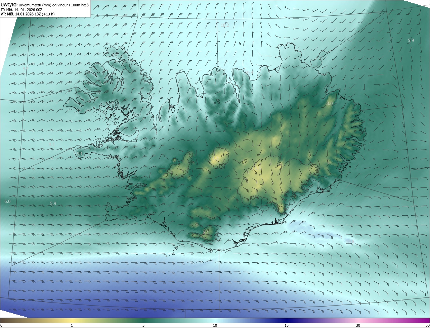The image size is (430, 328).
Task: Click the 5.1 value label on the map
Action: click(x=80, y=153)
